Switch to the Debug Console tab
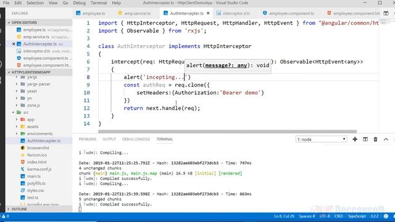 point(136,139)
